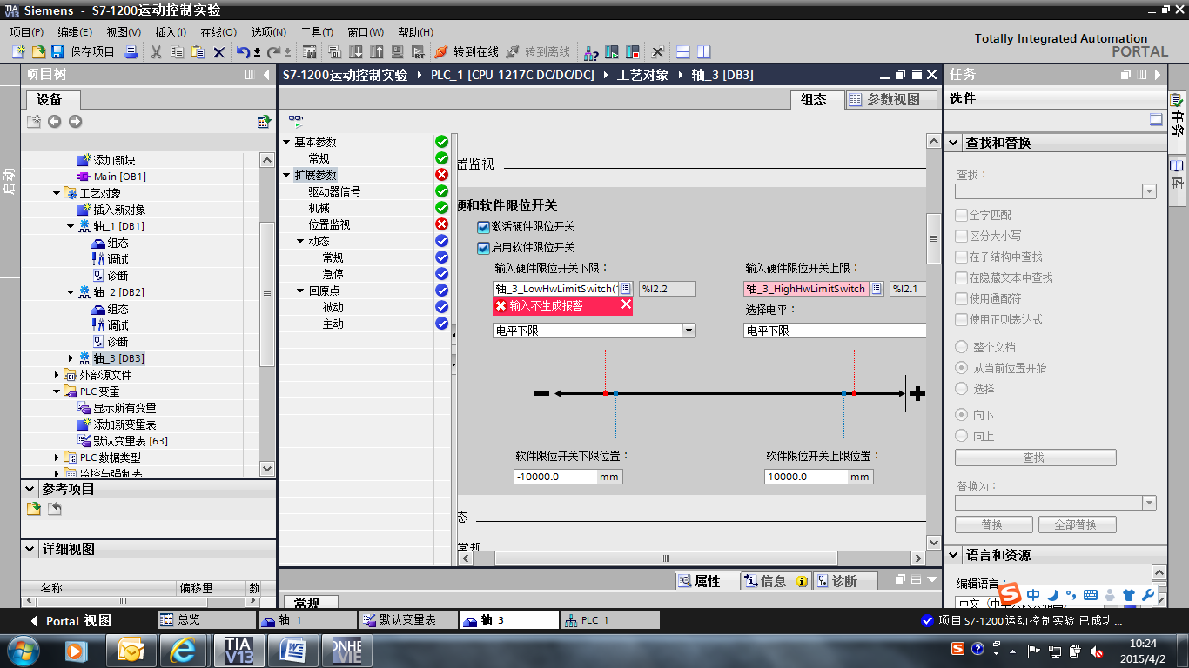This screenshot has height=668, width=1189.
Task: Click the forward arrow in project tree toolbar
Action: click(75, 121)
